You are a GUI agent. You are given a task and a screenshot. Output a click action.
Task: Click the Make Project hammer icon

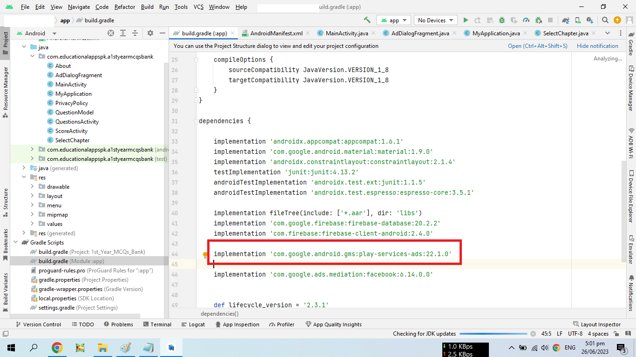[x=367, y=20]
